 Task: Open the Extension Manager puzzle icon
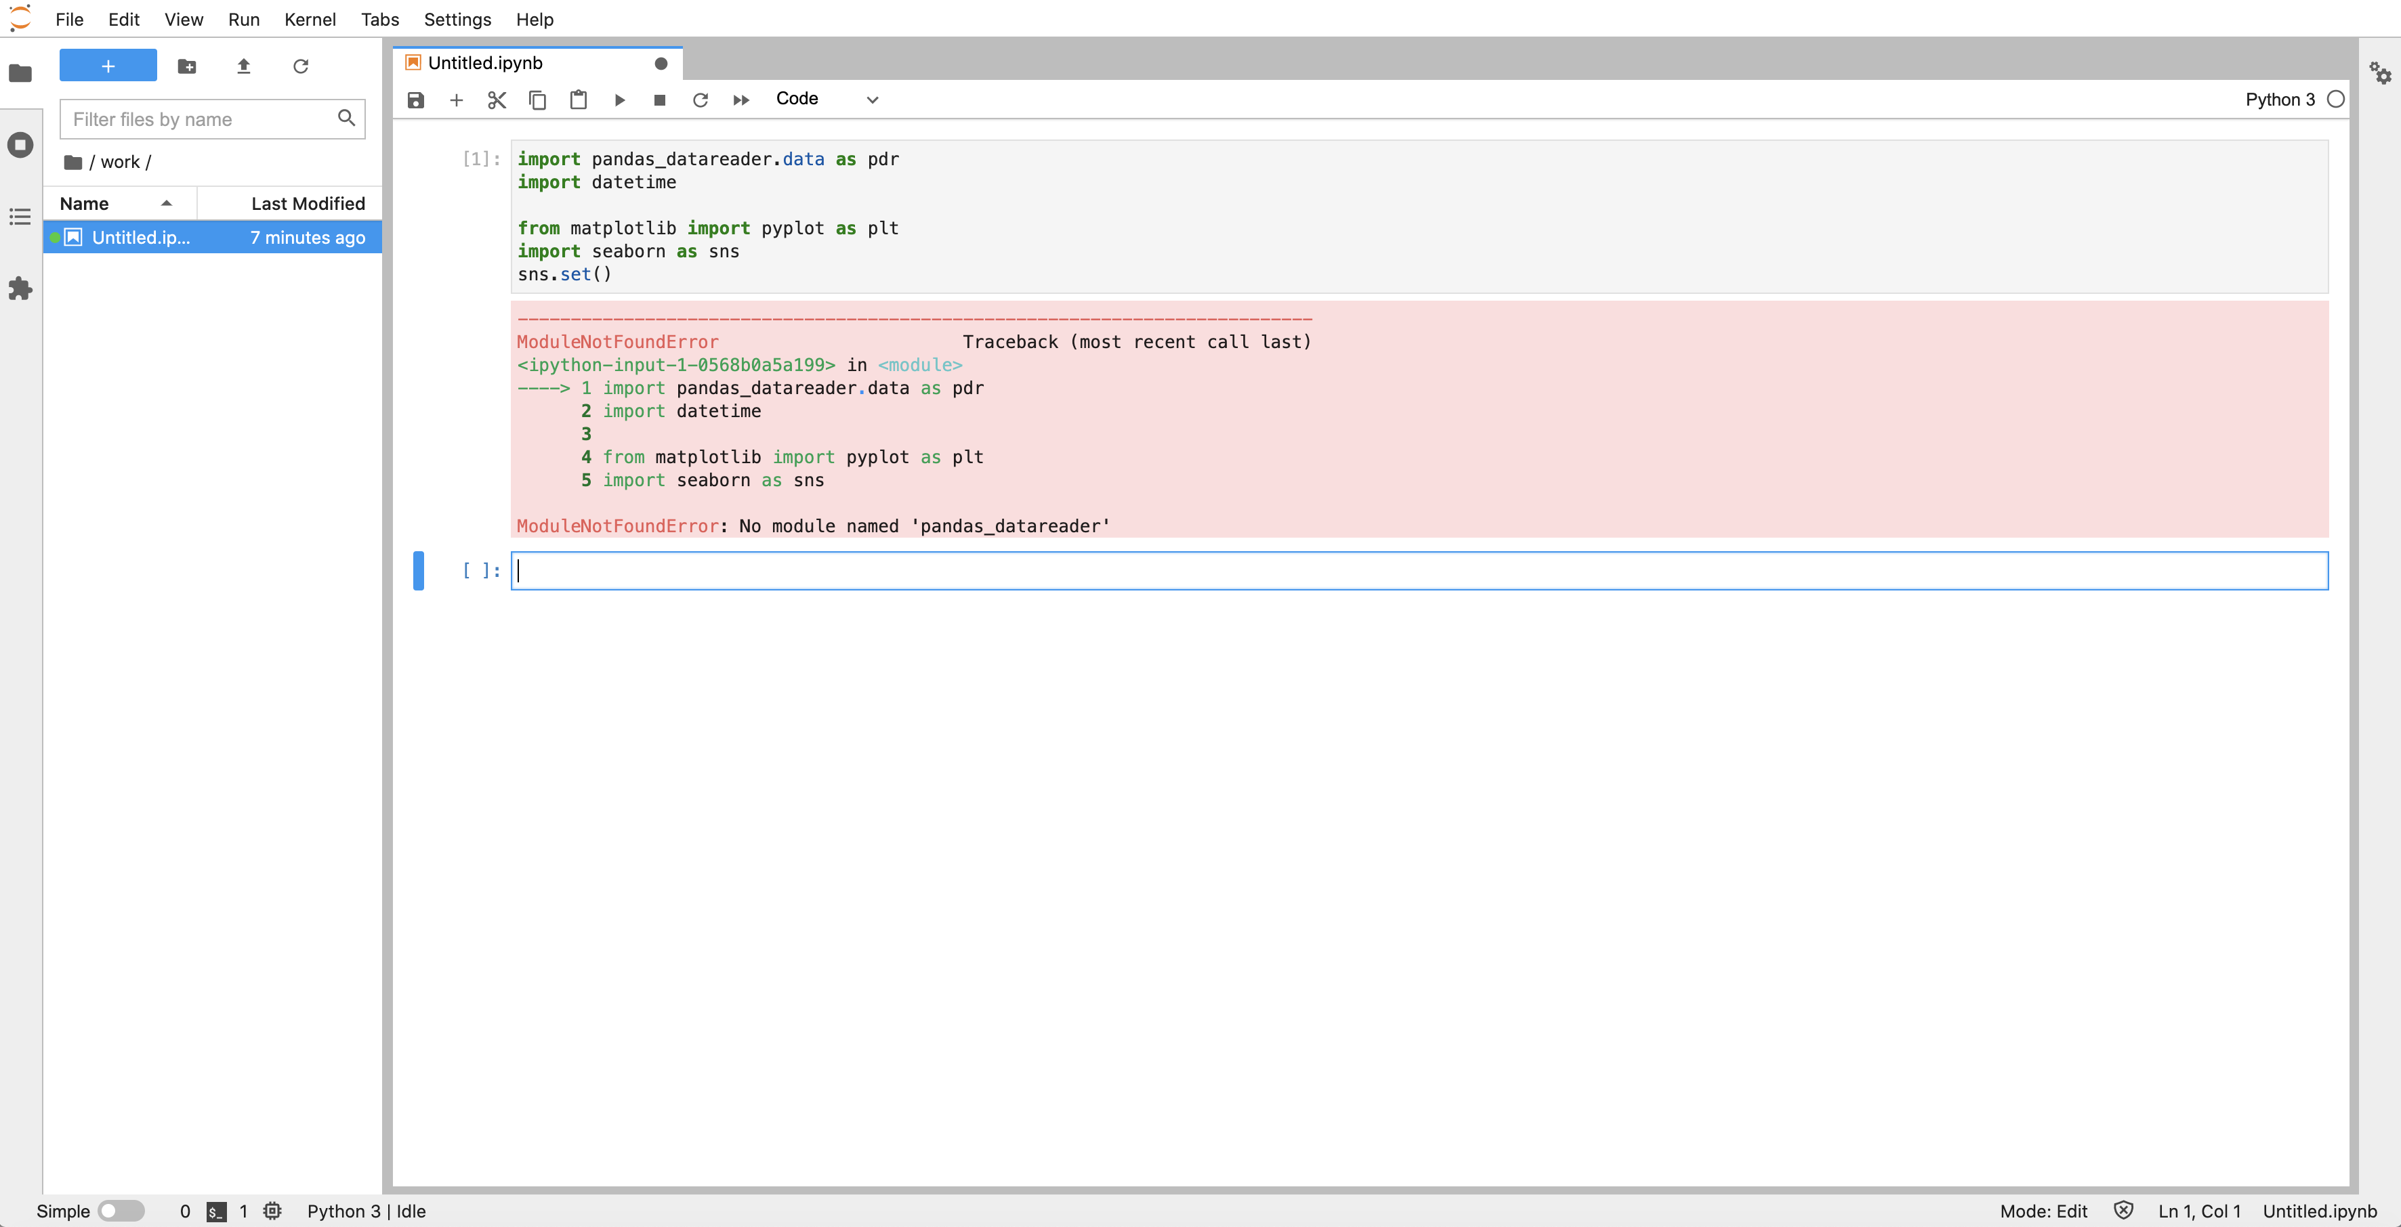click(x=20, y=289)
